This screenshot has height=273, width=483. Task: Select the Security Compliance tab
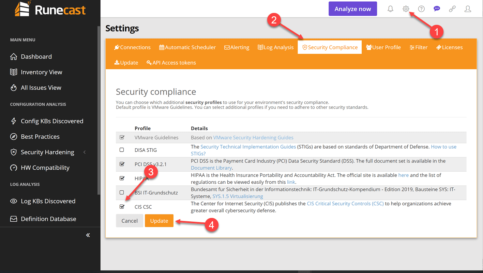(330, 47)
